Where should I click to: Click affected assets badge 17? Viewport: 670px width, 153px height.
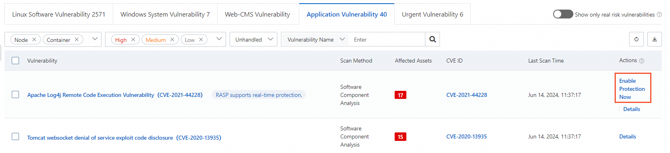point(400,95)
